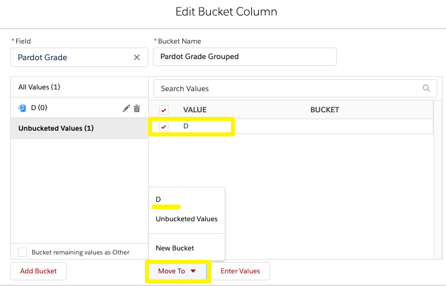Choose Unbucketed Values in Move To menu
The width and height of the screenshot is (446, 286).
[186, 219]
